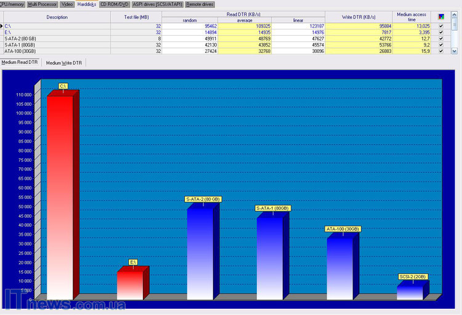Click the Medium access time column header

click(x=413, y=17)
